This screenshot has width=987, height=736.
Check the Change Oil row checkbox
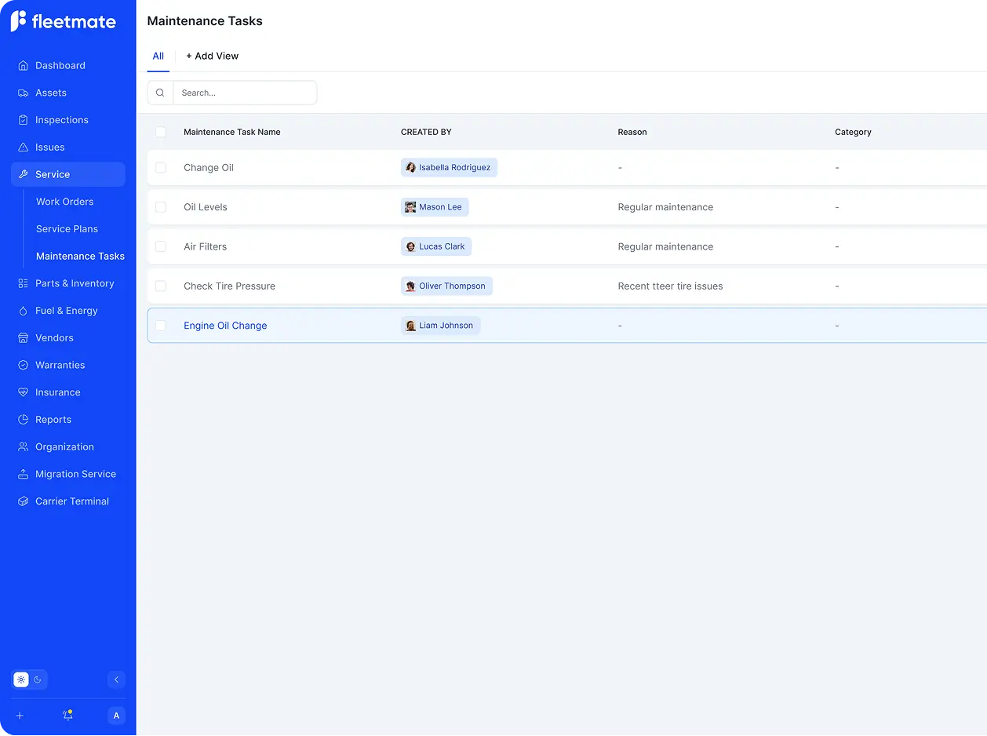point(161,168)
